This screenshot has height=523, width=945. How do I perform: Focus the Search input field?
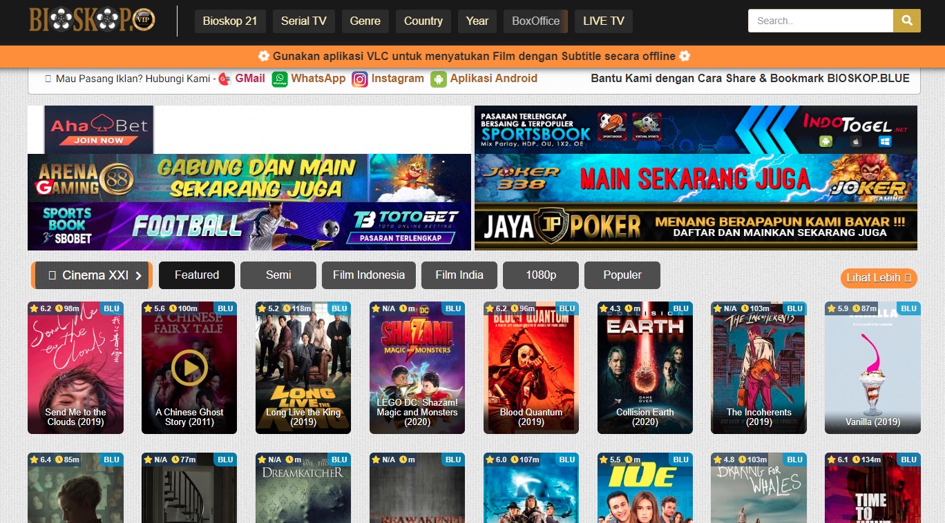[821, 21]
